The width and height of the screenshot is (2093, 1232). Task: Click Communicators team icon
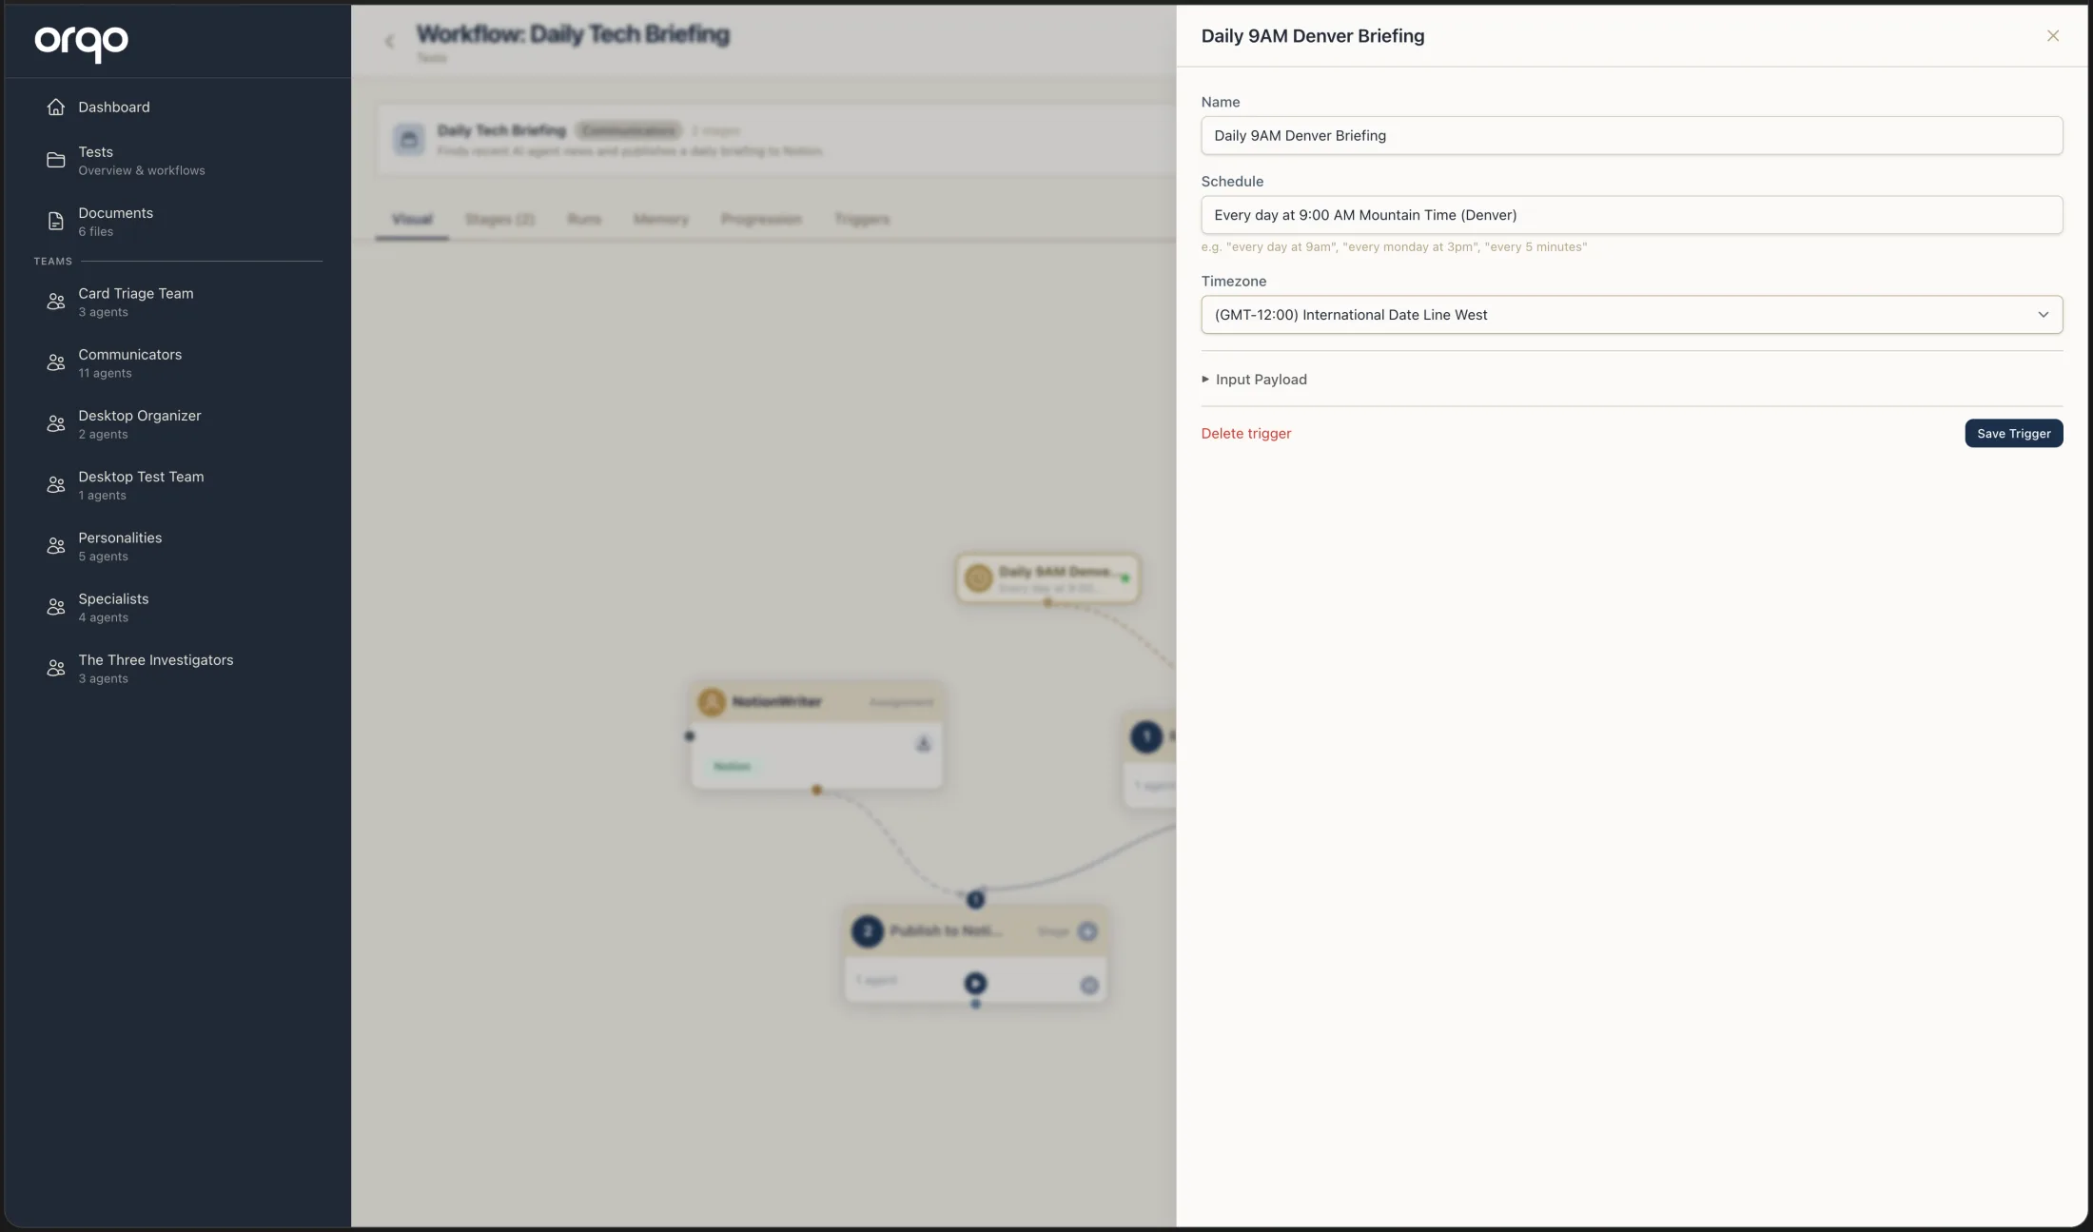56,362
